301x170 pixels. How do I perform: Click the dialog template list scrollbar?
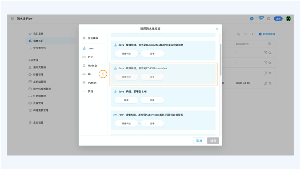[221, 60]
